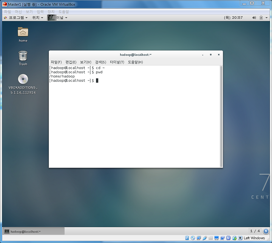Open the Trash desktop icon
This screenshot has width=272, height=243.
pyautogui.click(x=23, y=56)
